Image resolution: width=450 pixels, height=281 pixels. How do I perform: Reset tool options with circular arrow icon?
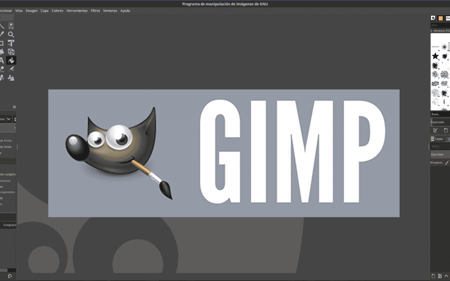(10, 276)
